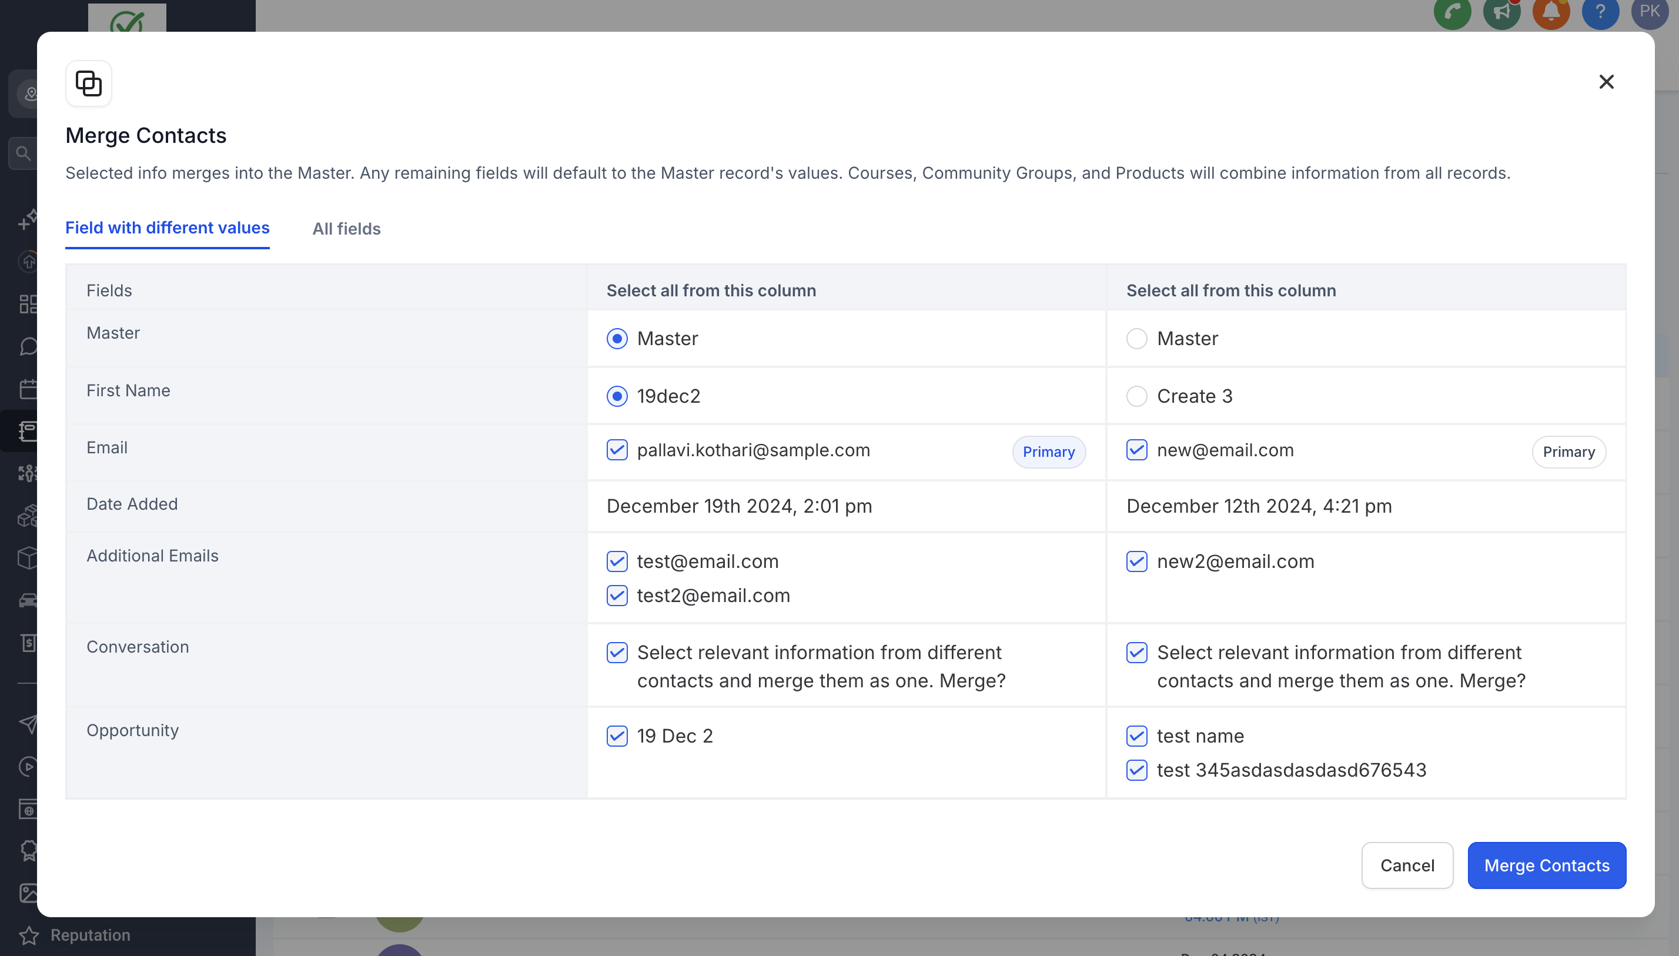Click the blue Merge Contacts button
Screen dimensions: 1679x956
[1546, 865]
